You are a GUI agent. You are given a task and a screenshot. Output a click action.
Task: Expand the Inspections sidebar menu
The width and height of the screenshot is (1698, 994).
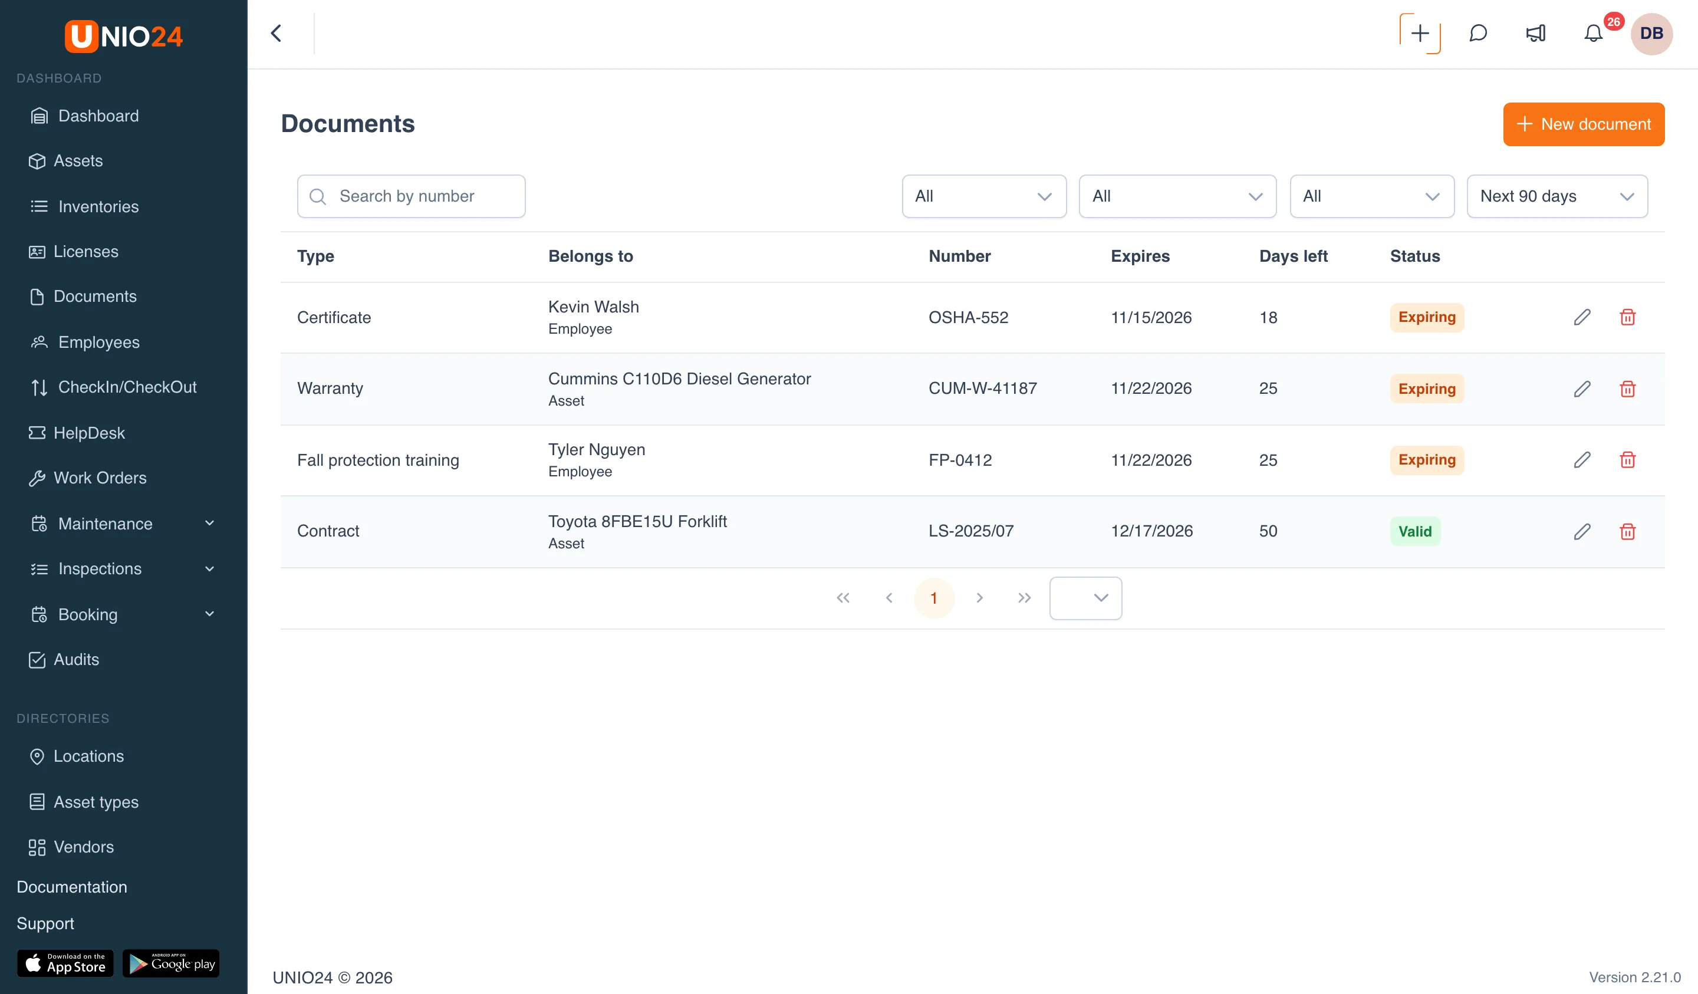tap(123, 569)
